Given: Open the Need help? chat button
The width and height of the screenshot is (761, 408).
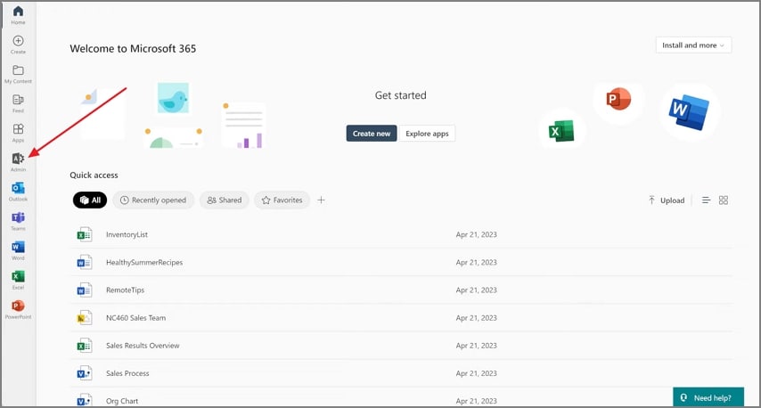Looking at the screenshot, I should pos(708,397).
